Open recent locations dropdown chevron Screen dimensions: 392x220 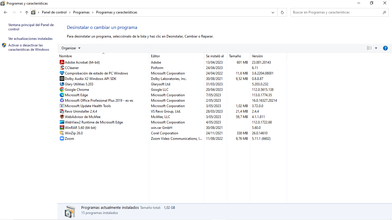tap(21, 12)
